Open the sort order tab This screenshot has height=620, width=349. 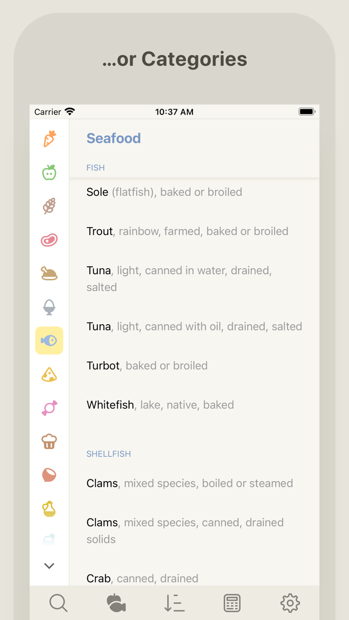174,603
